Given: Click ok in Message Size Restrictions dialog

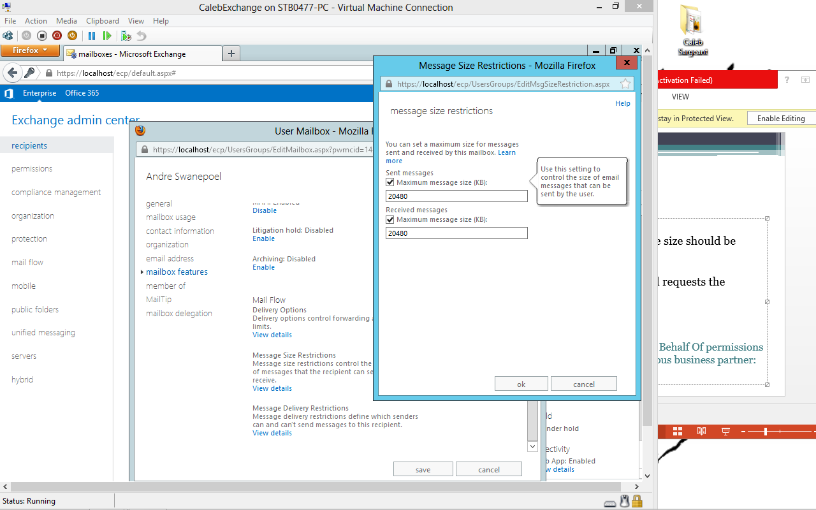Looking at the screenshot, I should tap(521, 384).
